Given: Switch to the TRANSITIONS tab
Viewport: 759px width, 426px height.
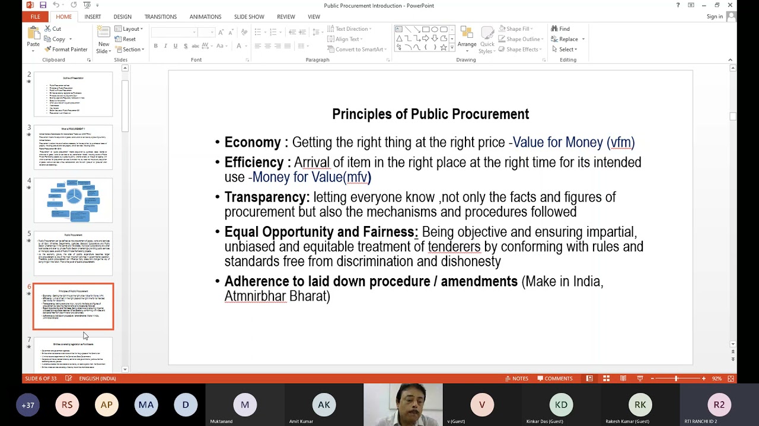Looking at the screenshot, I should click(161, 17).
